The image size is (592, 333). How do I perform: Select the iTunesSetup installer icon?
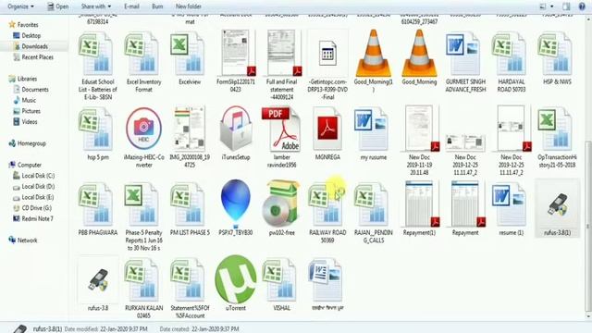[x=236, y=133]
